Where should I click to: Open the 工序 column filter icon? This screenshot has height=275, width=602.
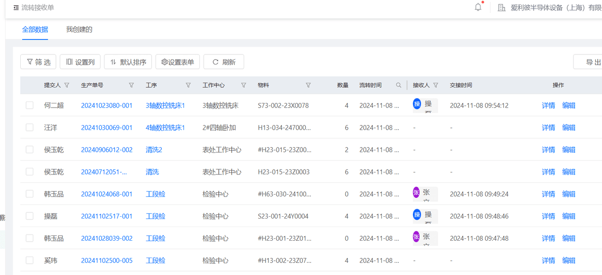click(x=188, y=85)
